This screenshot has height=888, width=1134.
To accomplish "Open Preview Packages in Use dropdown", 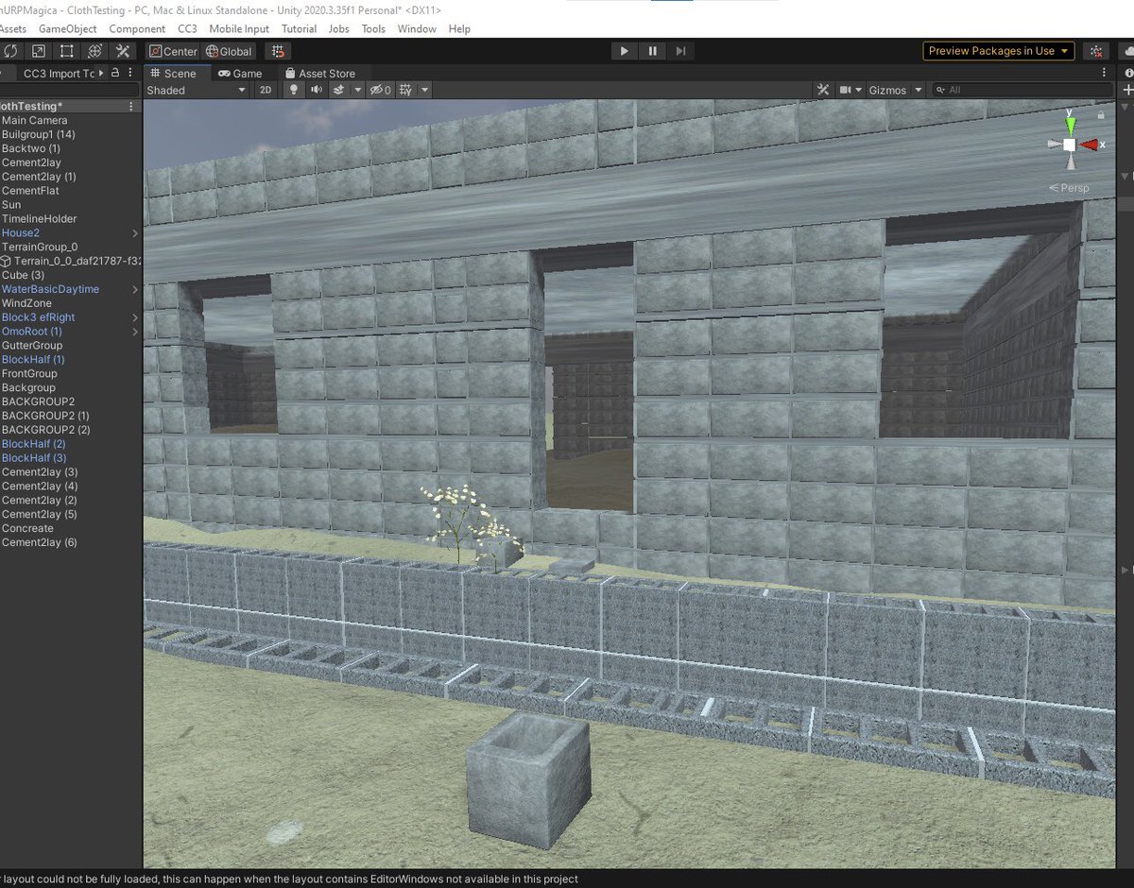I will [x=999, y=51].
